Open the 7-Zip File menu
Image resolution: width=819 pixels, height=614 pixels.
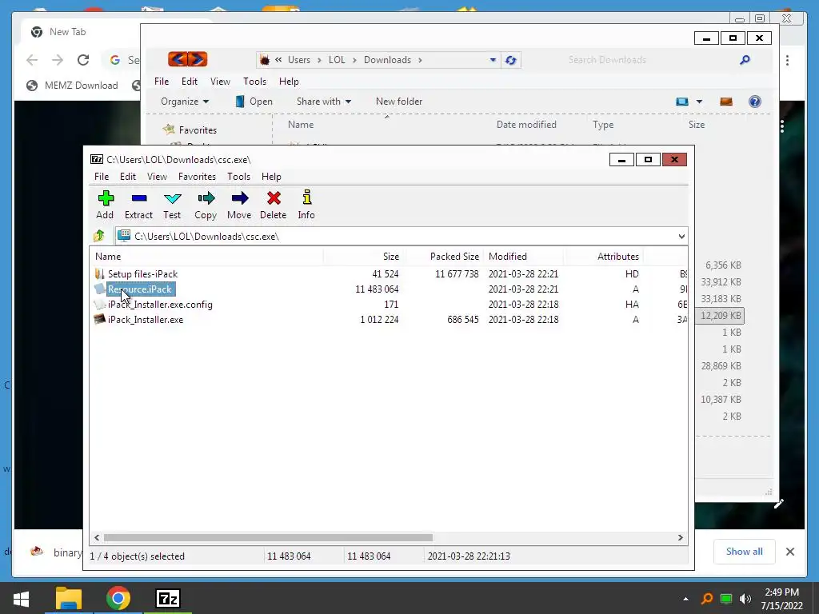tap(102, 177)
